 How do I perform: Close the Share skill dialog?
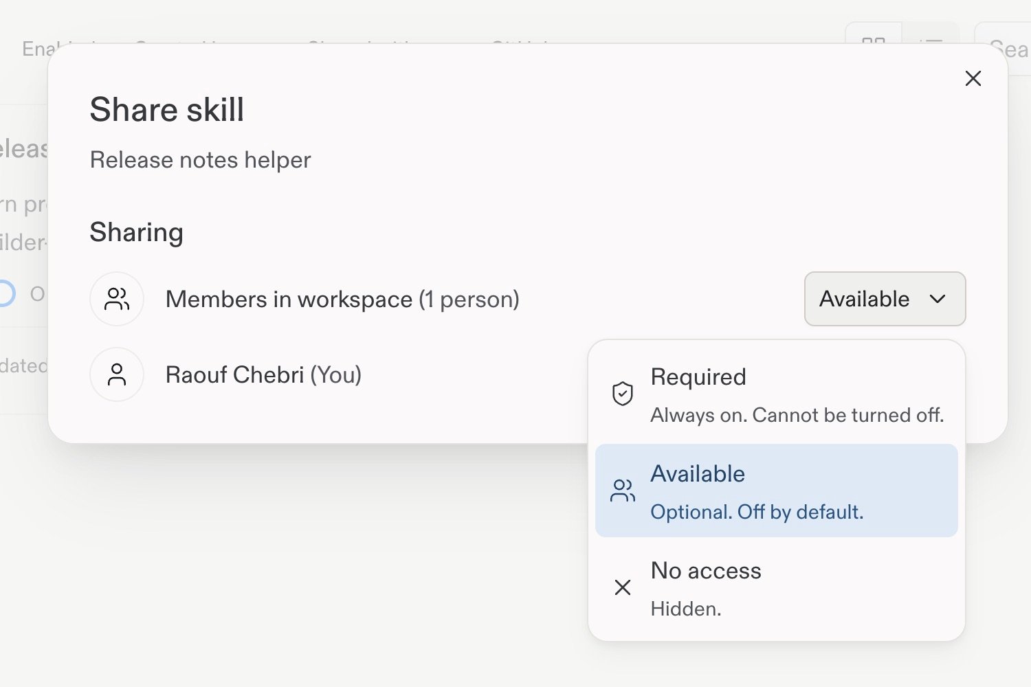pyautogui.click(x=973, y=78)
